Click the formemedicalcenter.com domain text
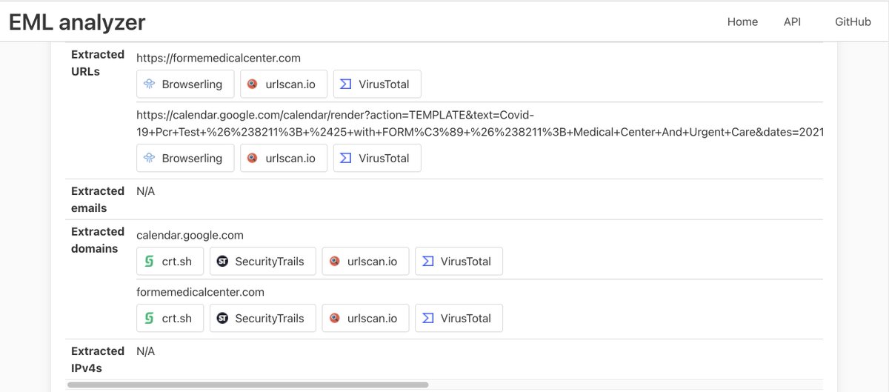Screen dimensions: 889x392 pyautogui.click(x=201, y=292)
